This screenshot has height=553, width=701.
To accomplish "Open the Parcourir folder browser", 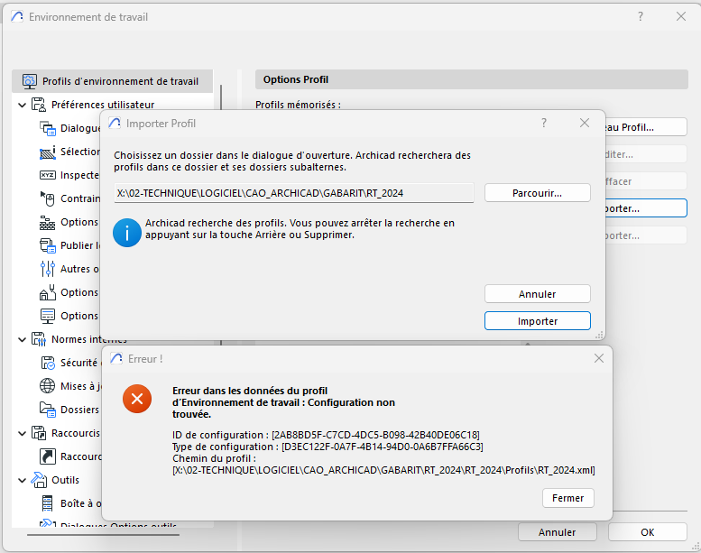I will pyautogui.click(x=538, y=193).
